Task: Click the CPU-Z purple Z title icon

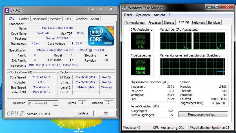Action: tap(7, 10)
